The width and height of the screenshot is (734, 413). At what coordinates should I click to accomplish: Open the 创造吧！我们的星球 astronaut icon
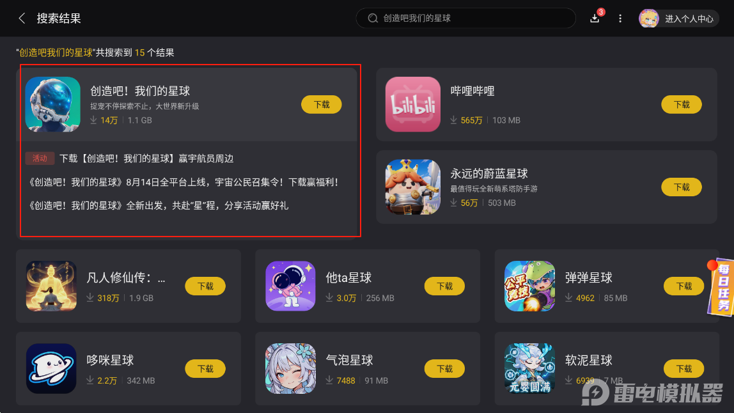pos(53,104)
